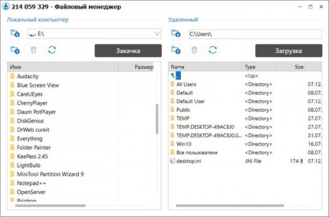Image resolution: width=329 pixels, height=217 pixels.
Task: Minimize the file manager window
Action: pyautogui.click(x=300, y=7)
